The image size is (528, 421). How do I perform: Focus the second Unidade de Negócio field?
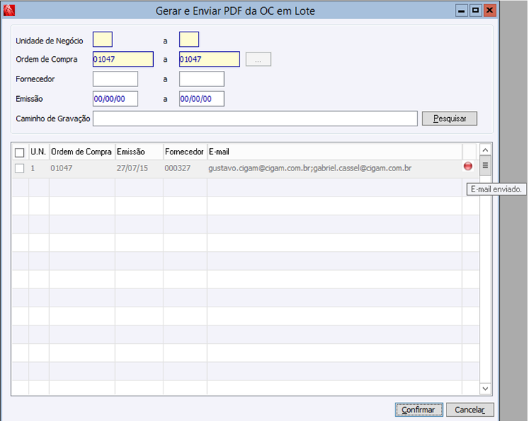coord(189,39)
